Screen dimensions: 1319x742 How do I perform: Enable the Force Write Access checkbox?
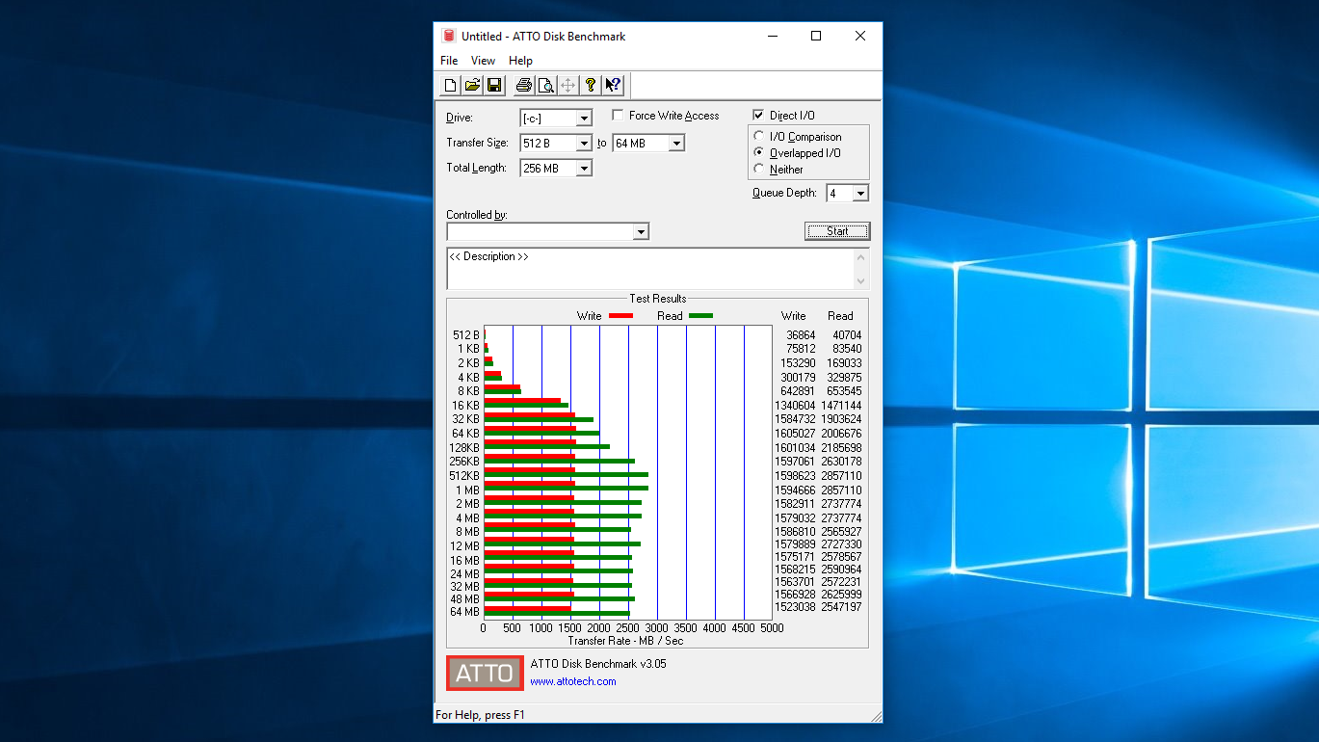coord(618,116)
